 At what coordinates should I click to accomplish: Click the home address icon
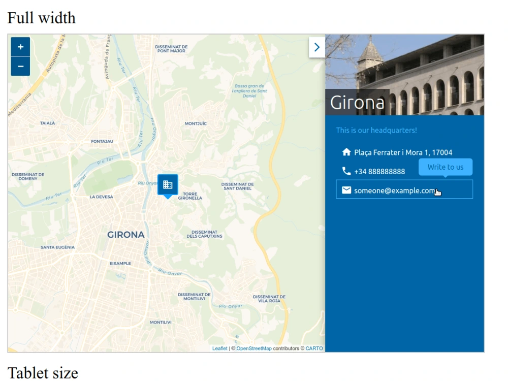[x=346, y=152]
